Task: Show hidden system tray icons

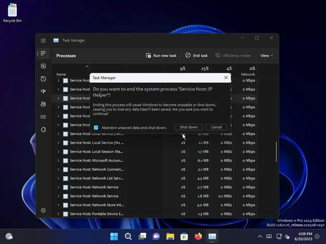Action: click(x=260, y=236)
